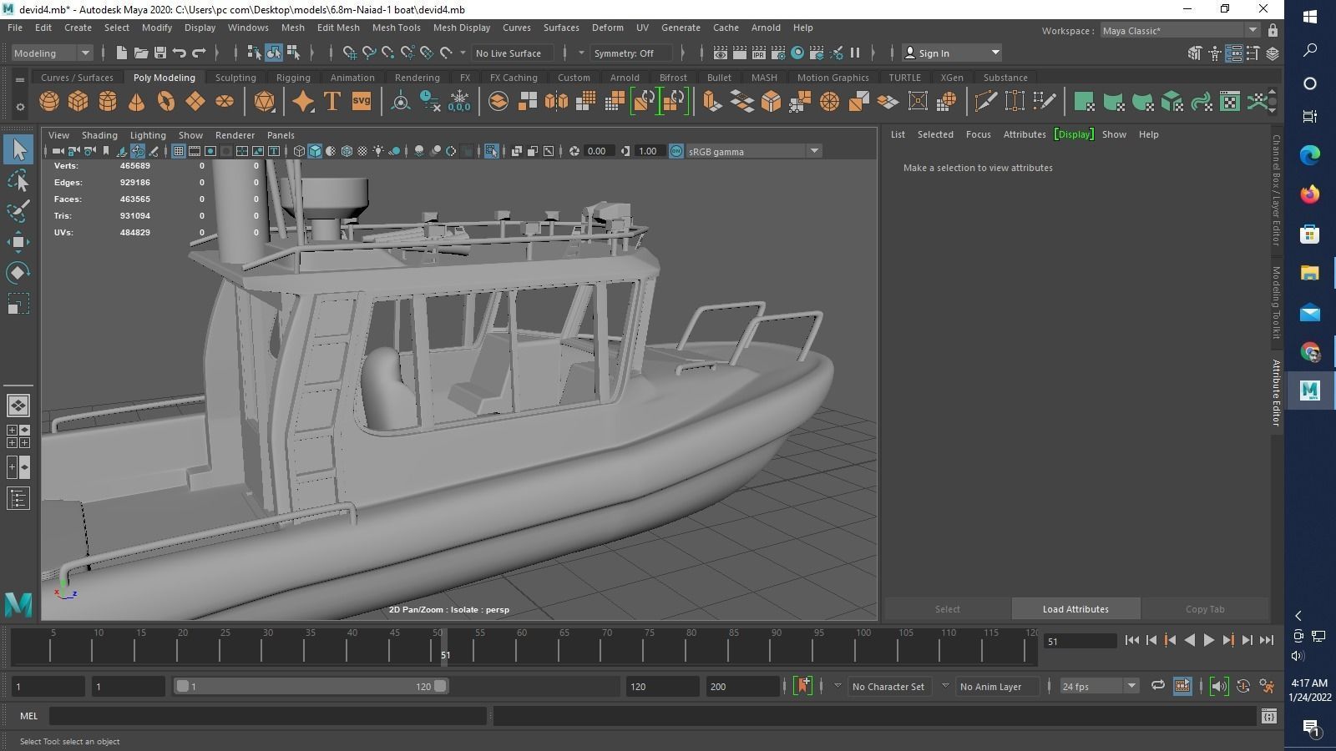The height and width of the screenshot is (751, 1336).
Task: Create a polygon cylinder from the shelf
Action: pos(108,102)
